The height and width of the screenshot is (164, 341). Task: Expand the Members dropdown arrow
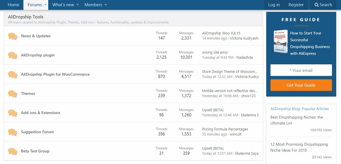tap(106, 5)
